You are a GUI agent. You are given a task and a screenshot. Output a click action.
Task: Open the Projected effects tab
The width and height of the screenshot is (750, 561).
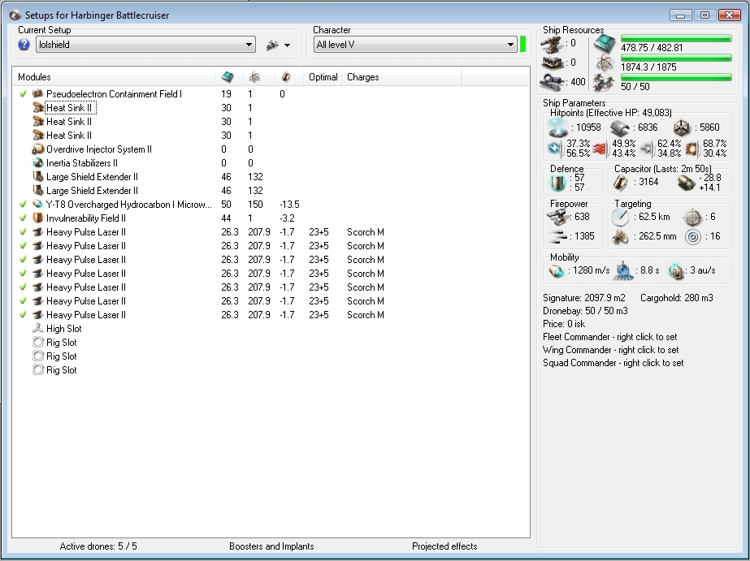tap(444, 546)
